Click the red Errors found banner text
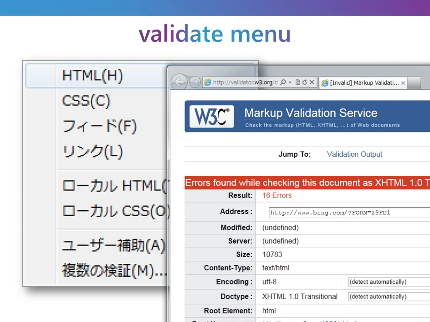The height and width of the screenshot is (322, 430). pyautogui.click(x=307, y=183)
